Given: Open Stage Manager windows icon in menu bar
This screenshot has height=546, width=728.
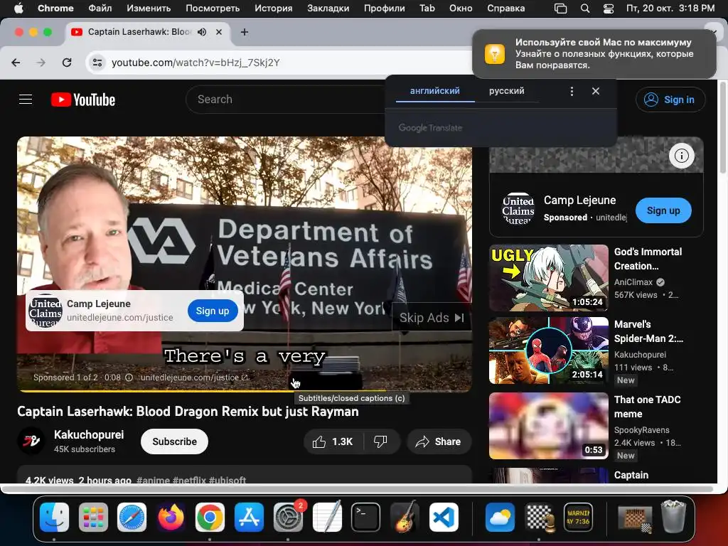Looking at the screenshot, I should 561,9.
